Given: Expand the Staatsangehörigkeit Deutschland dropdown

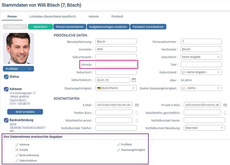Looking at the screenshot, I should pyautogui.click(x=116, y=88).
